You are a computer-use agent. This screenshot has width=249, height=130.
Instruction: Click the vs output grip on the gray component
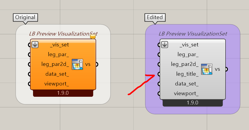tap(226, 69)
